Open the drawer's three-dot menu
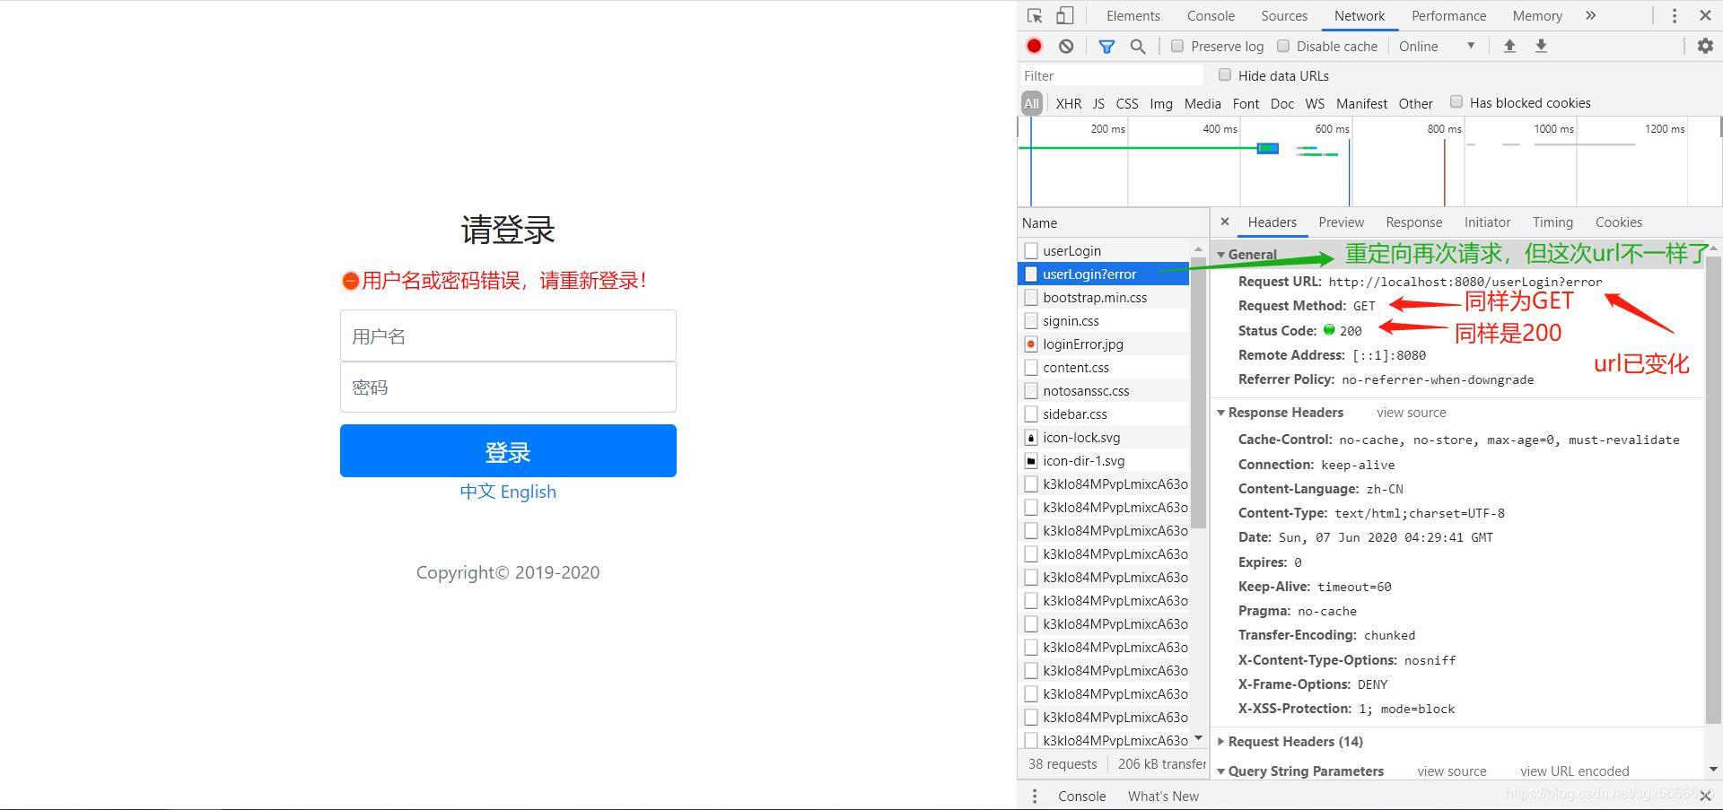 1035,796
